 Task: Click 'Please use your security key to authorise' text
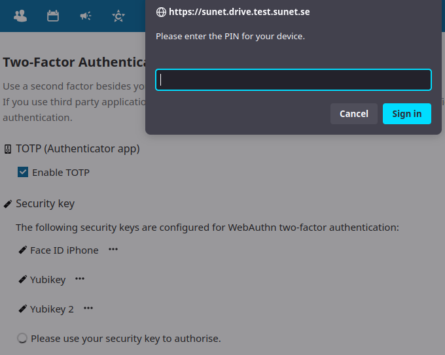126,339
